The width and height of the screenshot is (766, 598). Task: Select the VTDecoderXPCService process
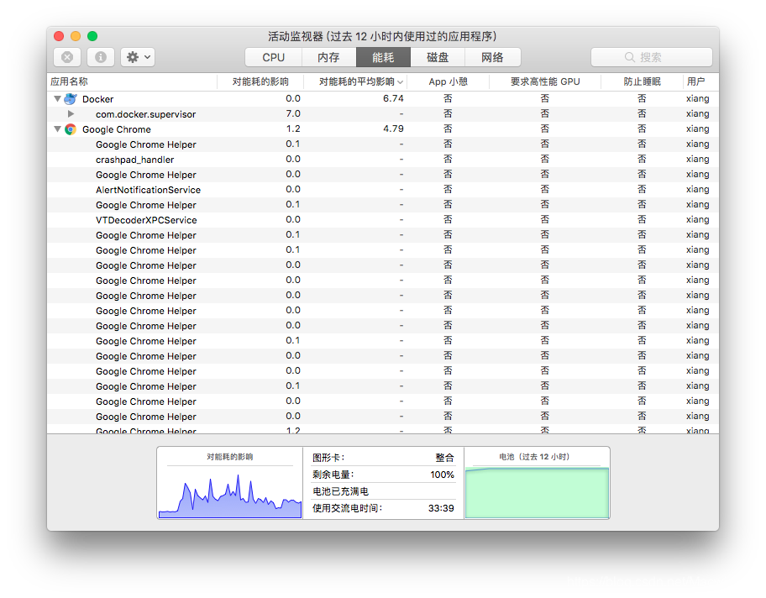146,220
